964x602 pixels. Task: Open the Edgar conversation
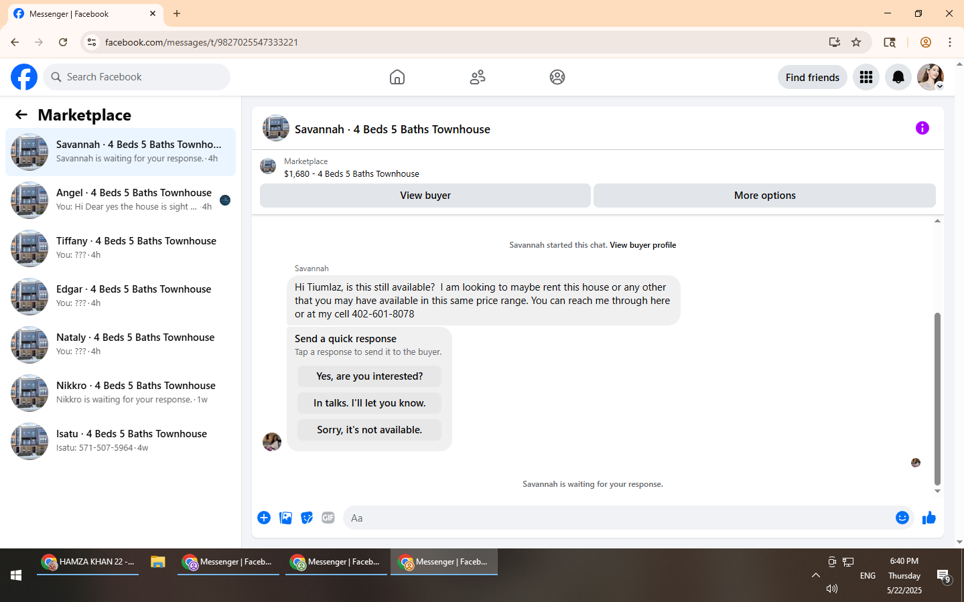coord(121,297)
